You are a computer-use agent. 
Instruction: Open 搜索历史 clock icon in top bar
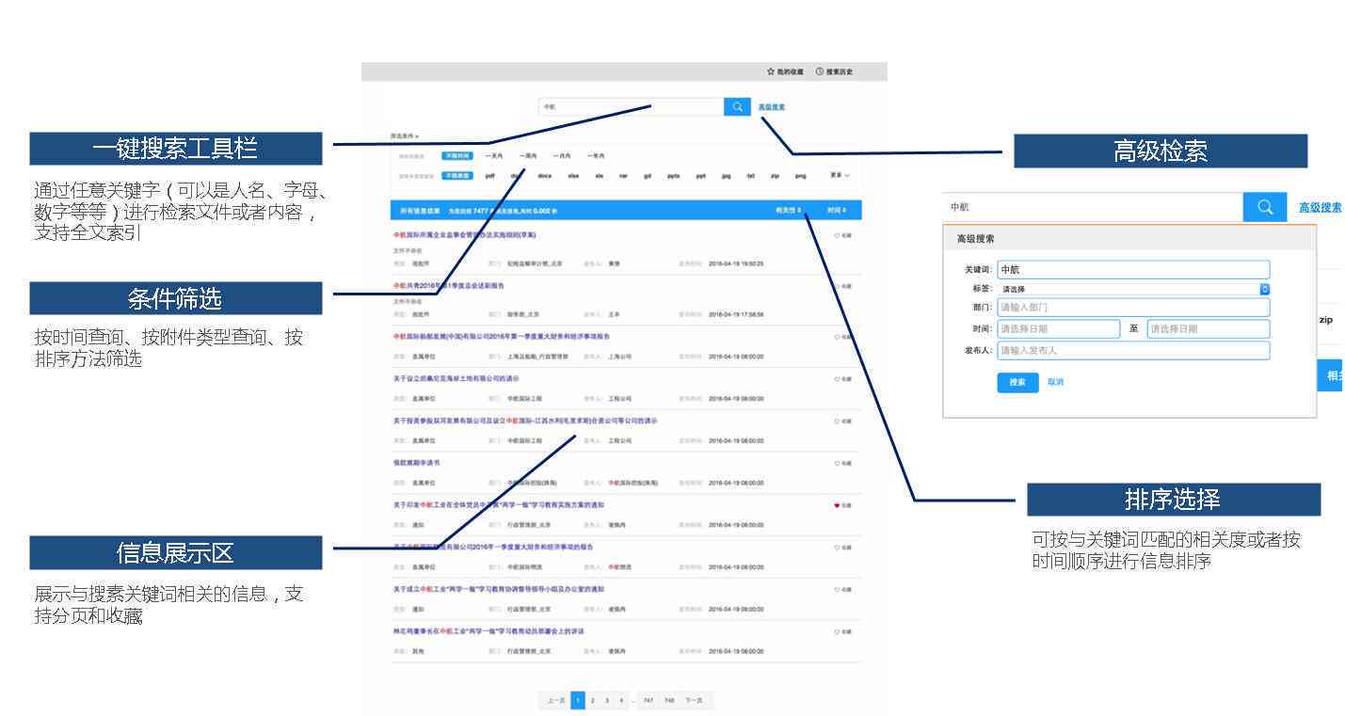[819, 72]
